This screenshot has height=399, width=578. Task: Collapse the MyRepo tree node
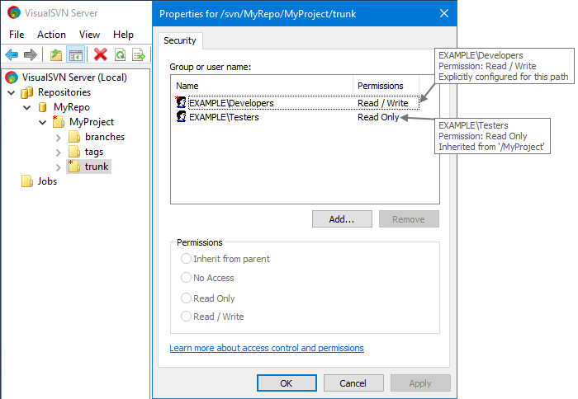(27, 108)
